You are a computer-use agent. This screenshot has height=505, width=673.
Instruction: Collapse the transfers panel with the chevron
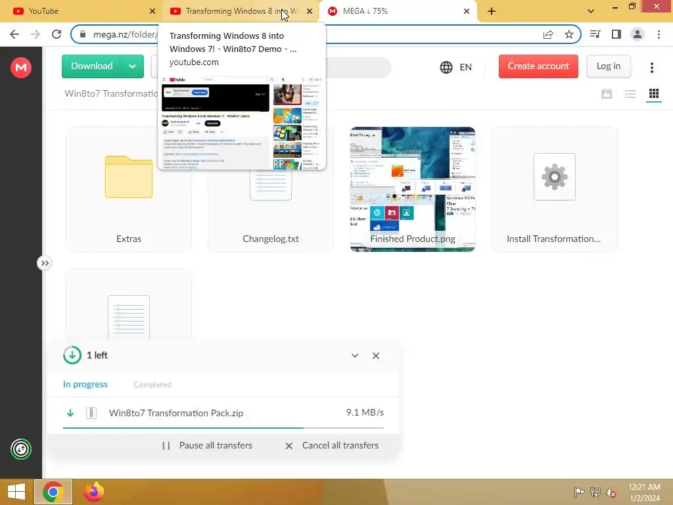point(354,356)
